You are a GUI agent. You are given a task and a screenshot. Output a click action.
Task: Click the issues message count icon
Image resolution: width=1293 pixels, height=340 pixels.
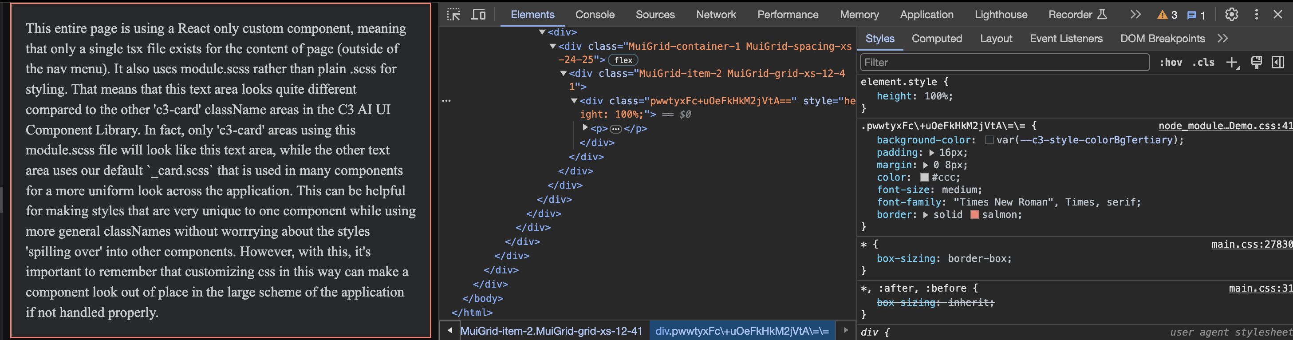click(1191, 15)
